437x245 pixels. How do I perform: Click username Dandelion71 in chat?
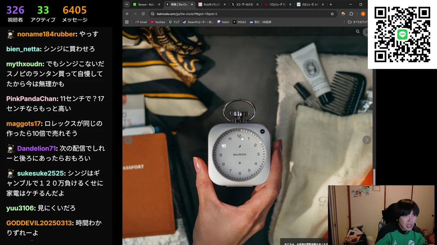tap(37, 148)
